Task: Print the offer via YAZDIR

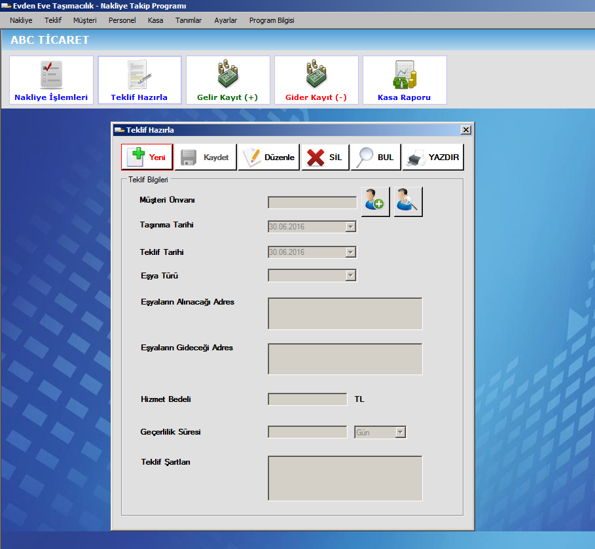Action: coord(433,157)
